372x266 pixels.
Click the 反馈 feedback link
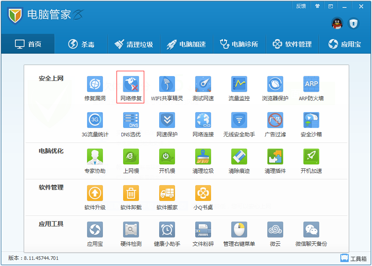point(301,6)
